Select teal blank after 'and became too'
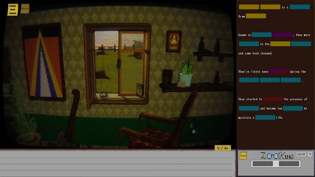Image resolution: width=315 pixels, height=177 pixels. pos(293,108)
